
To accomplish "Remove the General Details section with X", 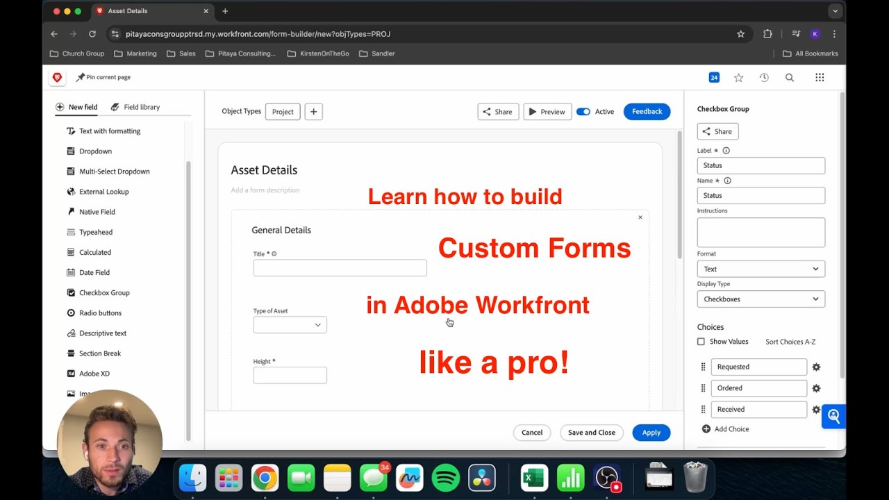I will 640,217.
